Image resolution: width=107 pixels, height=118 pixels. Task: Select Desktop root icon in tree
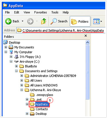point(5,42)
